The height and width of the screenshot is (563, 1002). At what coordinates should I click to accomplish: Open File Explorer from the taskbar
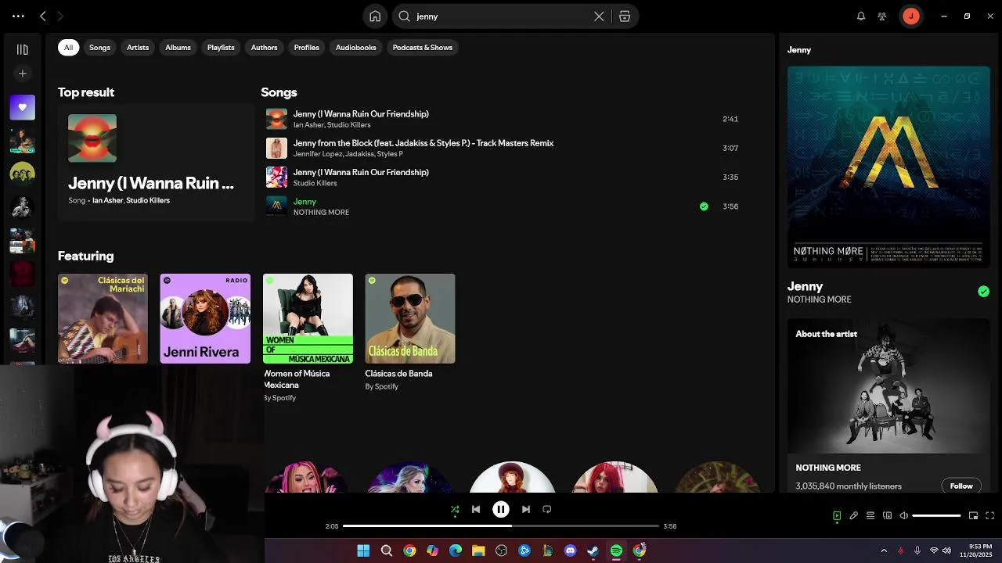pyautogui.click(x=478, y=550)
